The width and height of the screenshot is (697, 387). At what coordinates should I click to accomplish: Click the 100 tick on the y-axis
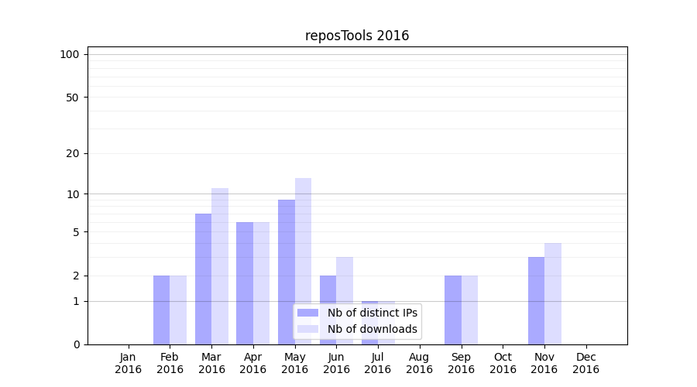(x=70, y=54)
